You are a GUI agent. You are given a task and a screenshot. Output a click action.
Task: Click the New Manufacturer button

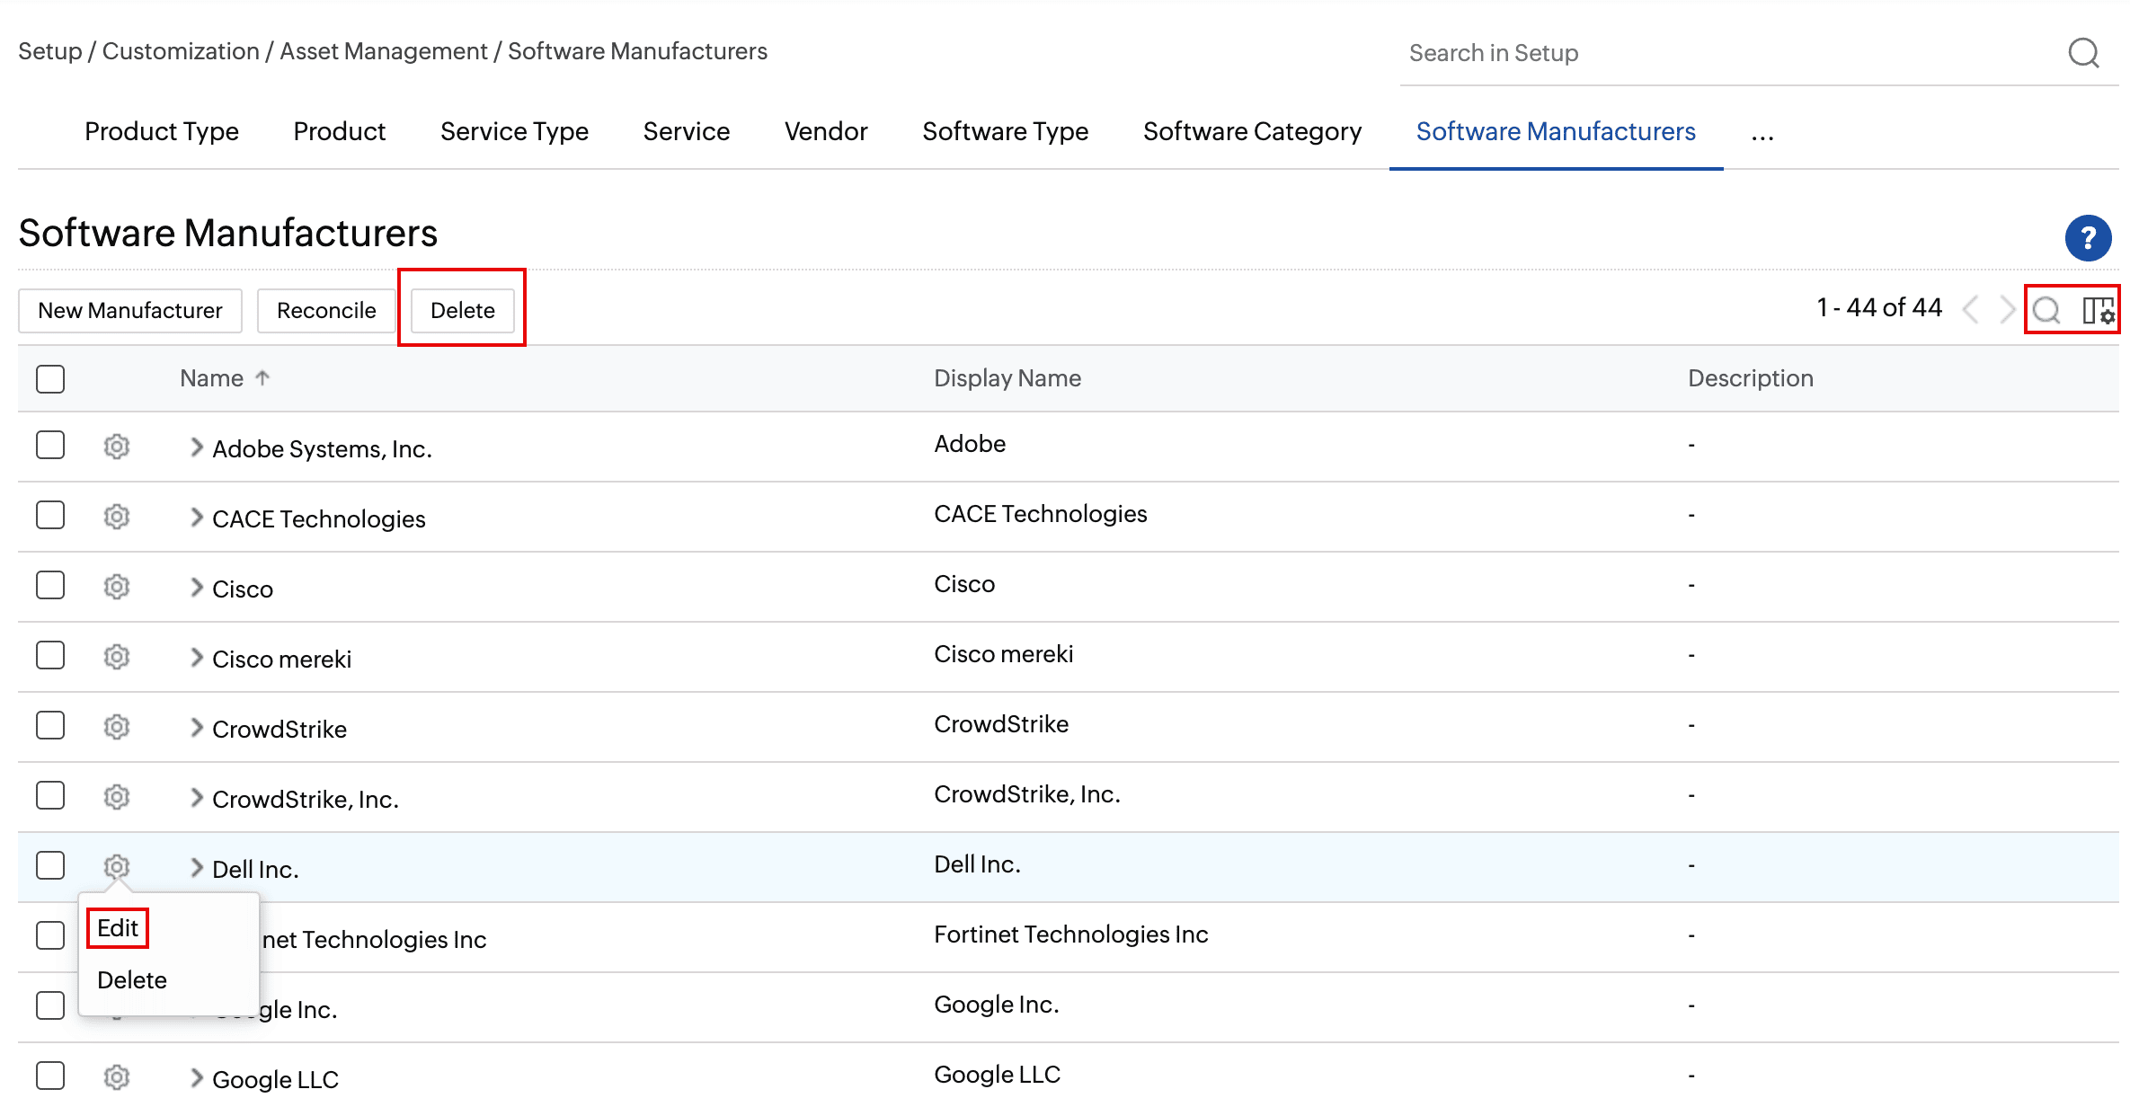click(129, 310)
